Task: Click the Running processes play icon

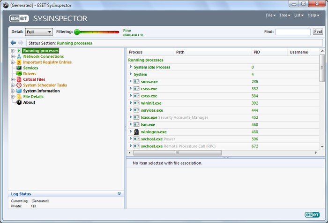Action: 19,51
